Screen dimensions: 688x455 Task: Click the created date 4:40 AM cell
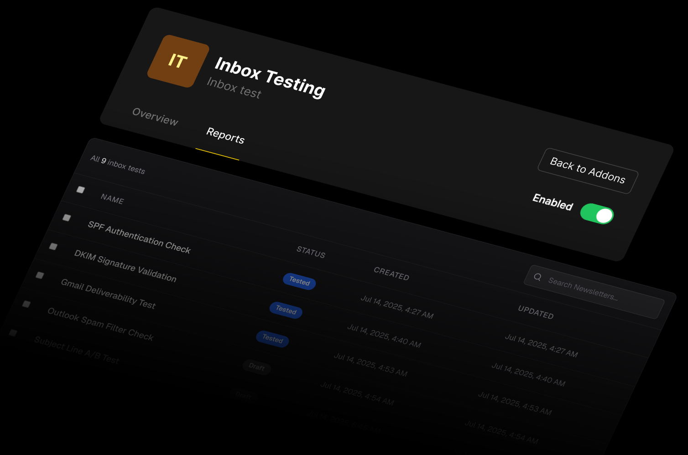click(x=384, y=336)
